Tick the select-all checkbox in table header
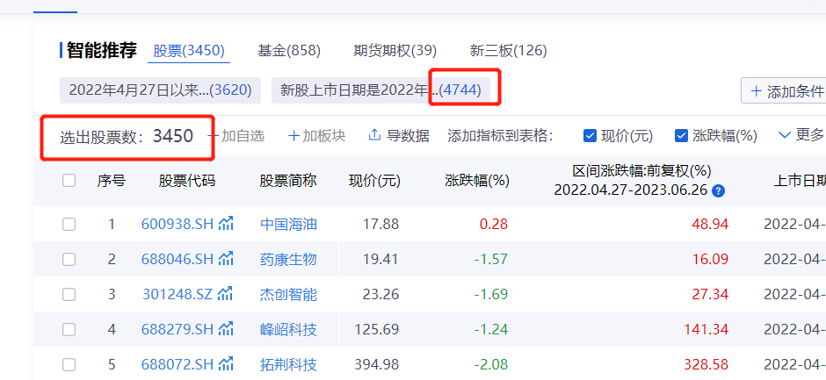The width and height of the screenshot is (826, 380). click(x=69, y=181)
